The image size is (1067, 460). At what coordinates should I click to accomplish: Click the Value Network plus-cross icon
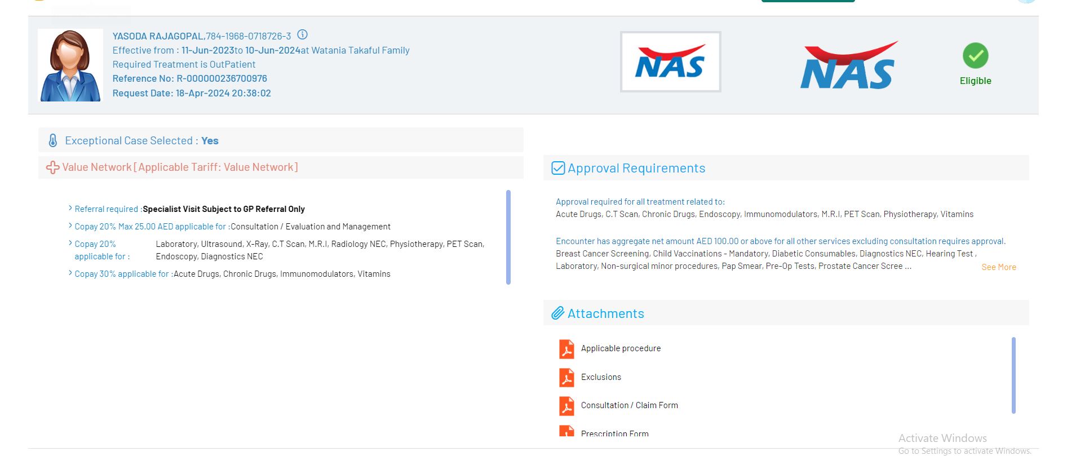tap(52, 167)
